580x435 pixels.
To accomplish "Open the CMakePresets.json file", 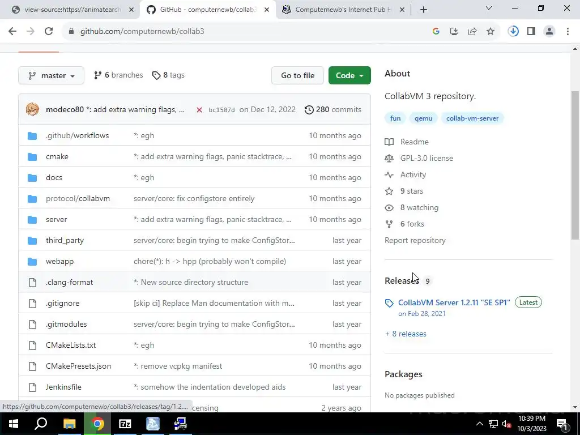I will 78,366.
